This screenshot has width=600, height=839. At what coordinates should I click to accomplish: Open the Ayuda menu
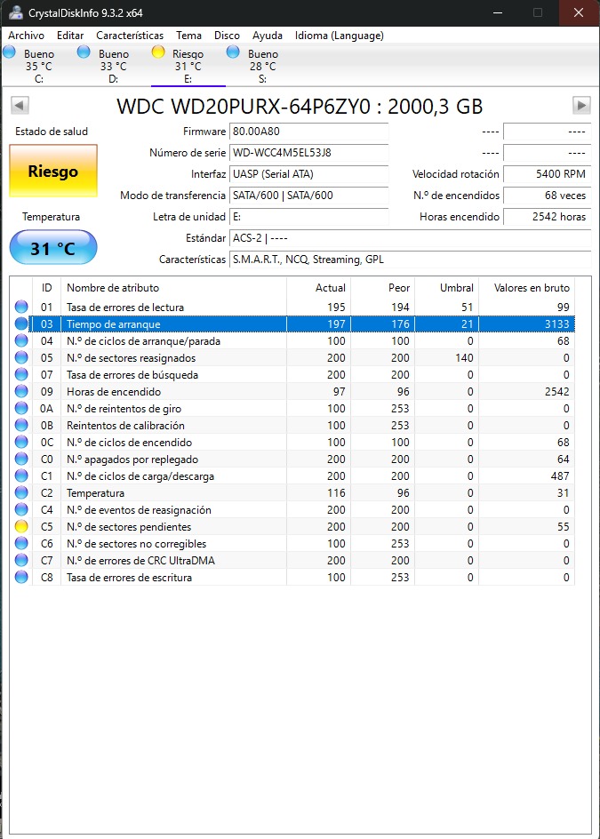(268, 36)
